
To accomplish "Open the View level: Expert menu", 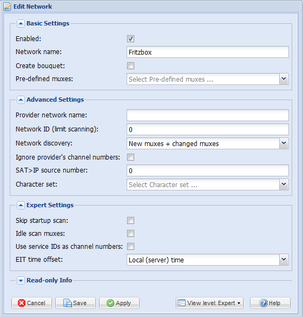I will (209, 303).
